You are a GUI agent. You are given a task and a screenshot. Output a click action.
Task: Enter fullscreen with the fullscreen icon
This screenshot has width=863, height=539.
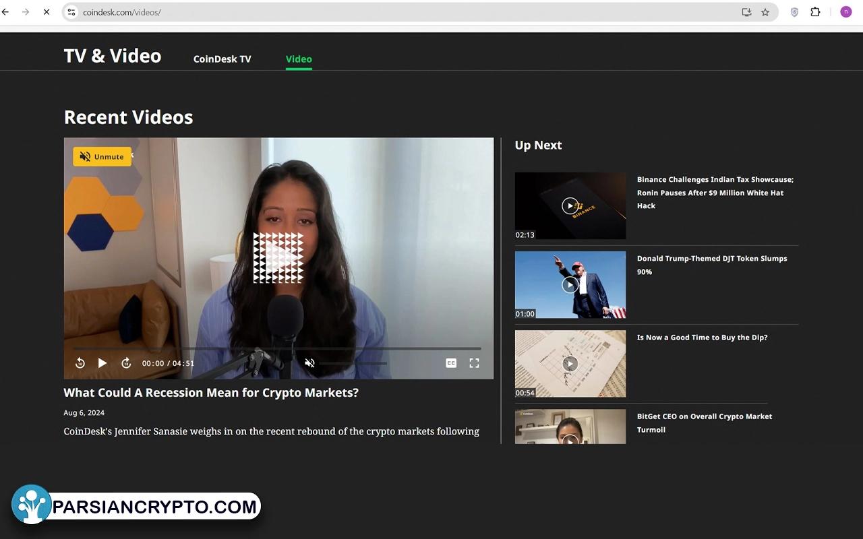click(475, 363)
